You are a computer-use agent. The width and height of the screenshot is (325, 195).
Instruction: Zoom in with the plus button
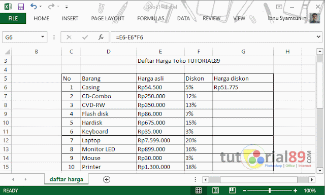tap(295, 190)
